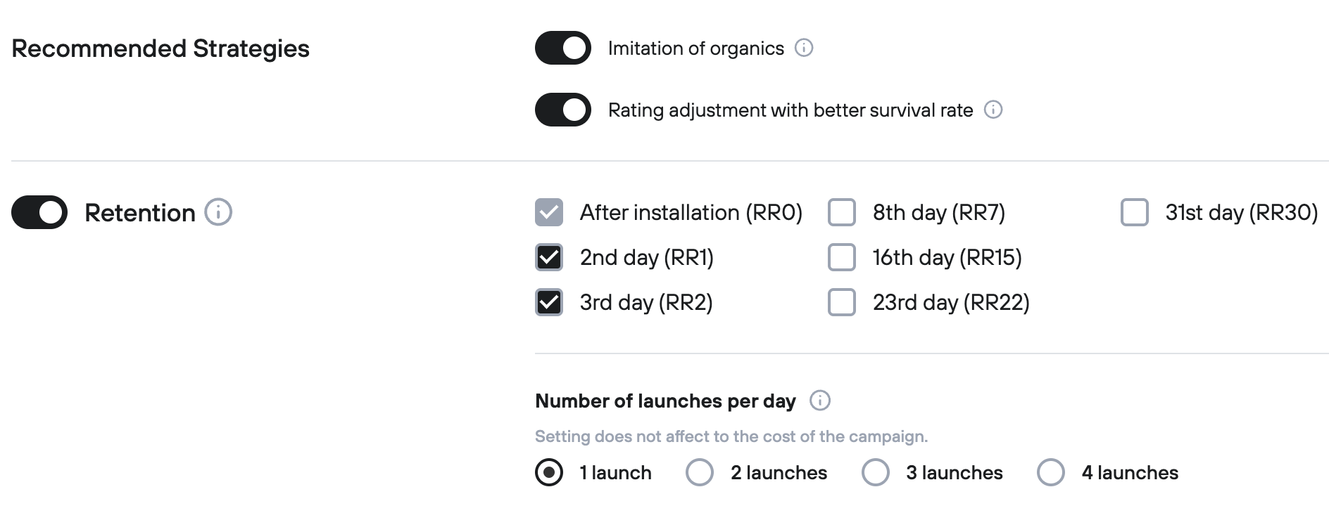Check the 8th day (RR7) checkbox
This screenshot has width=1329, height=513.
[x=842, y=212]
